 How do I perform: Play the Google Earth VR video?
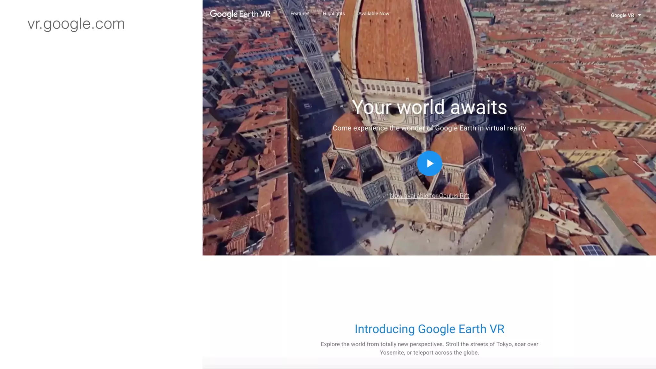[430, 163]
